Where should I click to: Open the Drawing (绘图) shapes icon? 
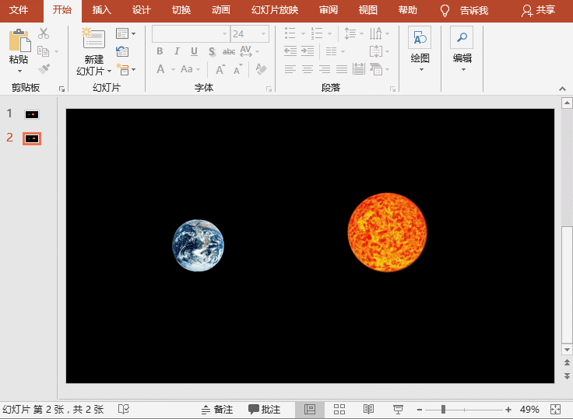[x=420, y=37]
